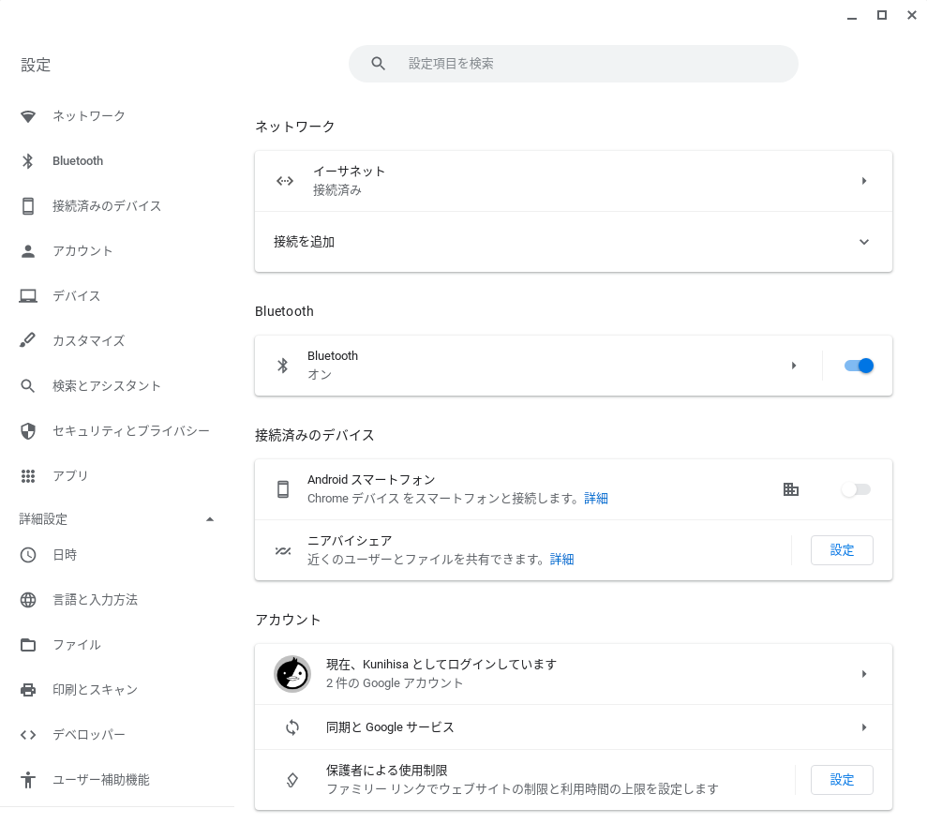Open 同期と Google サービス row arrow
This screenshot has height=824, width=927.
[864, 727]
